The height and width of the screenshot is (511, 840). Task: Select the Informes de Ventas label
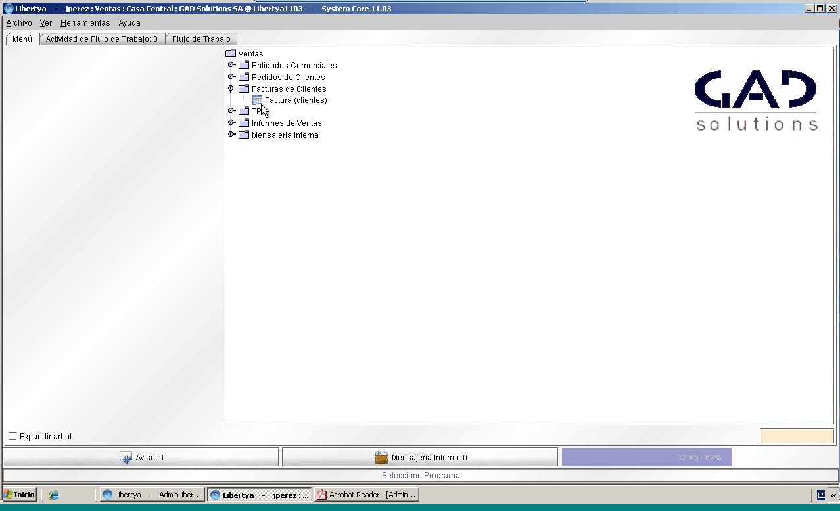point(287,123)
